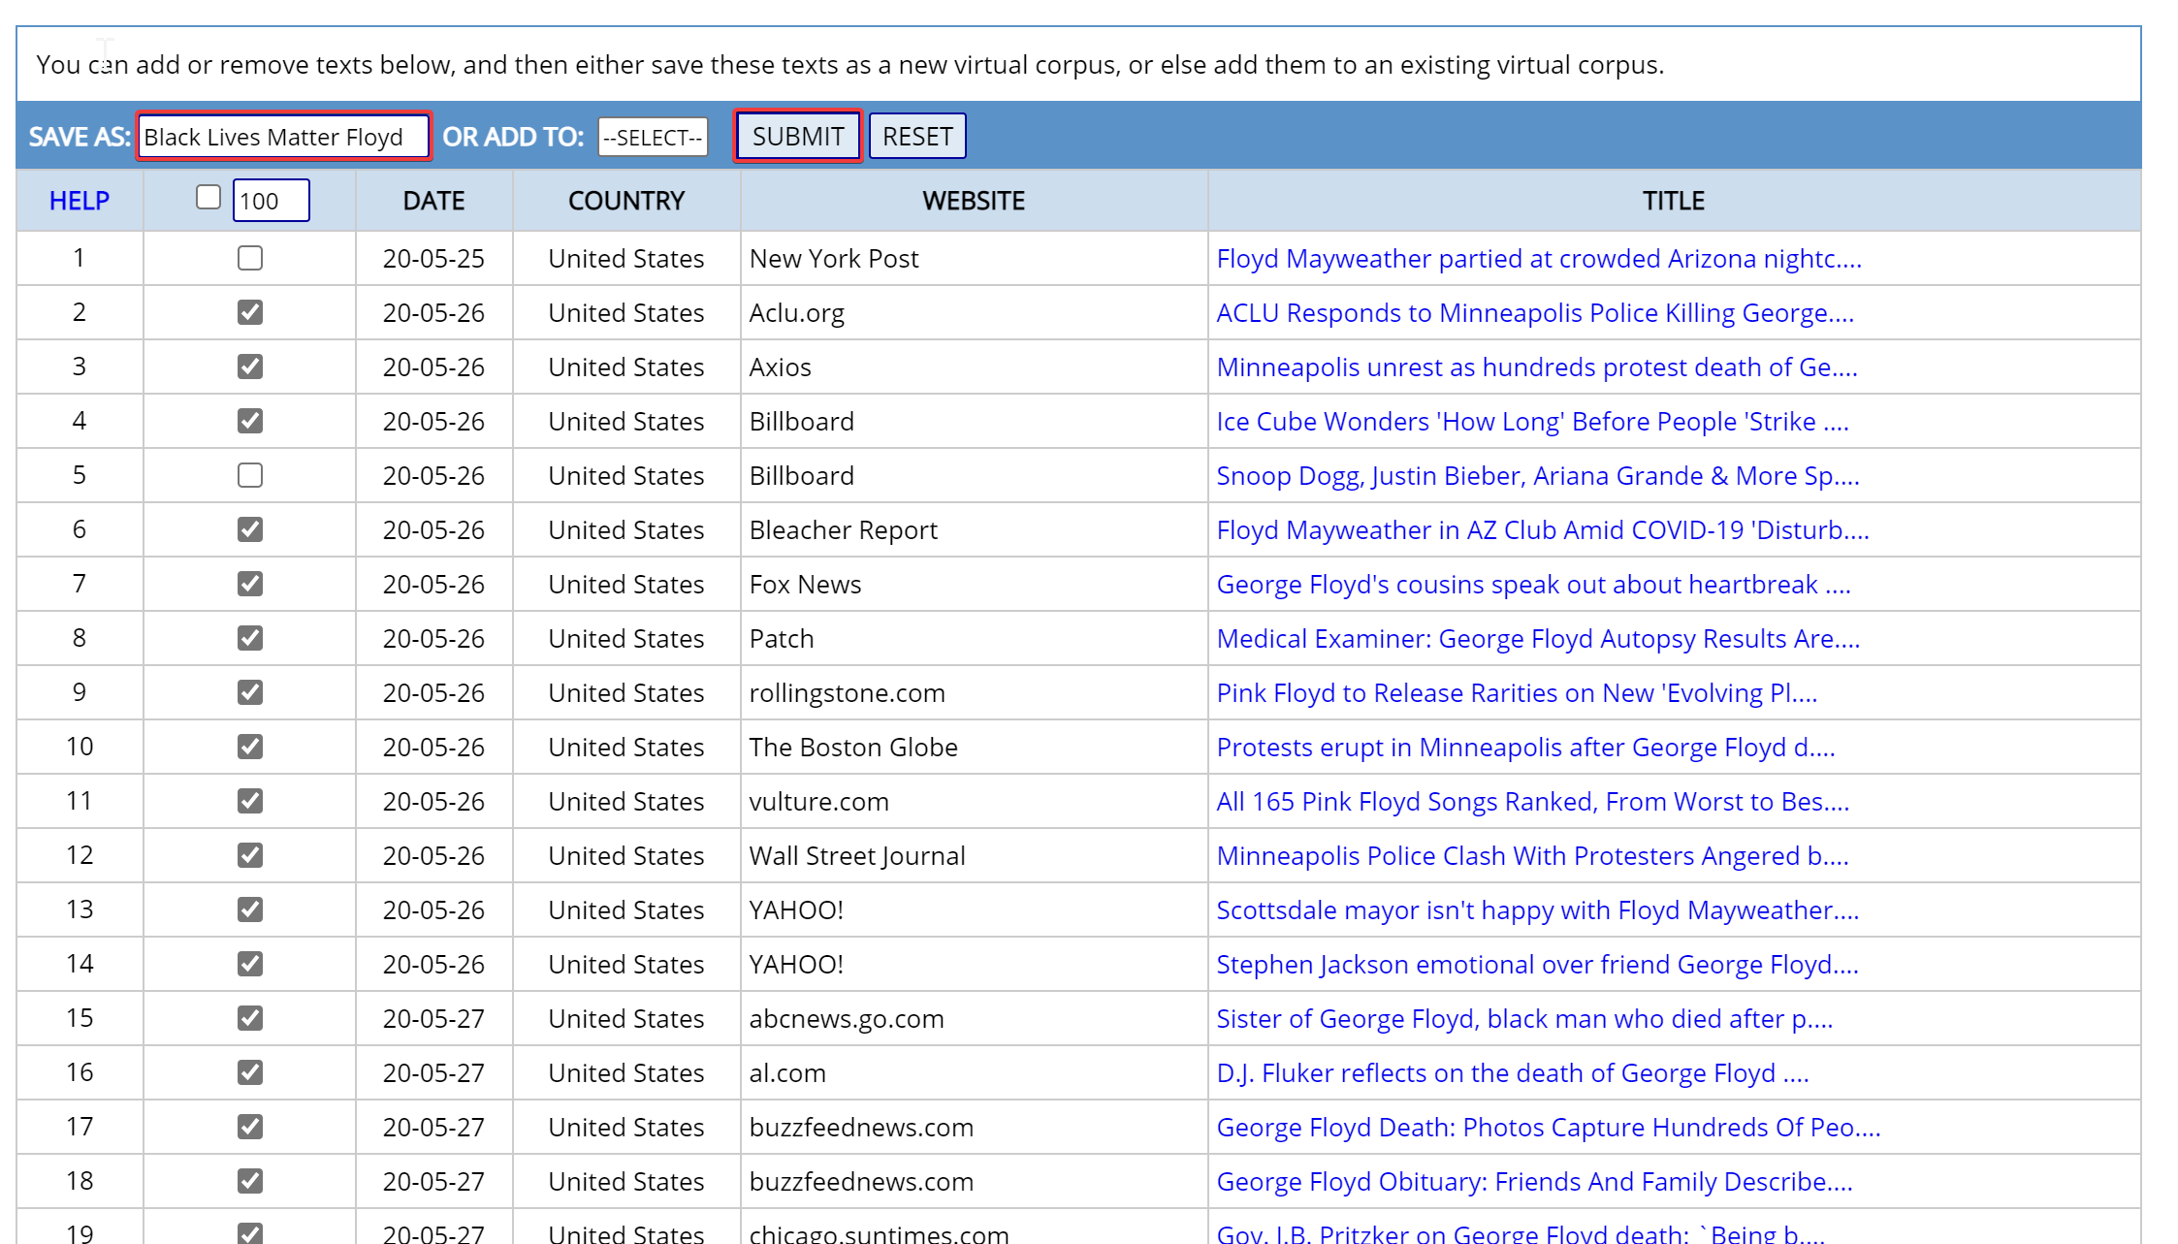Open 'Stephen Jackson emotional over friend' link
Screen dimensions: 2178x1244
coord(1538,965)
